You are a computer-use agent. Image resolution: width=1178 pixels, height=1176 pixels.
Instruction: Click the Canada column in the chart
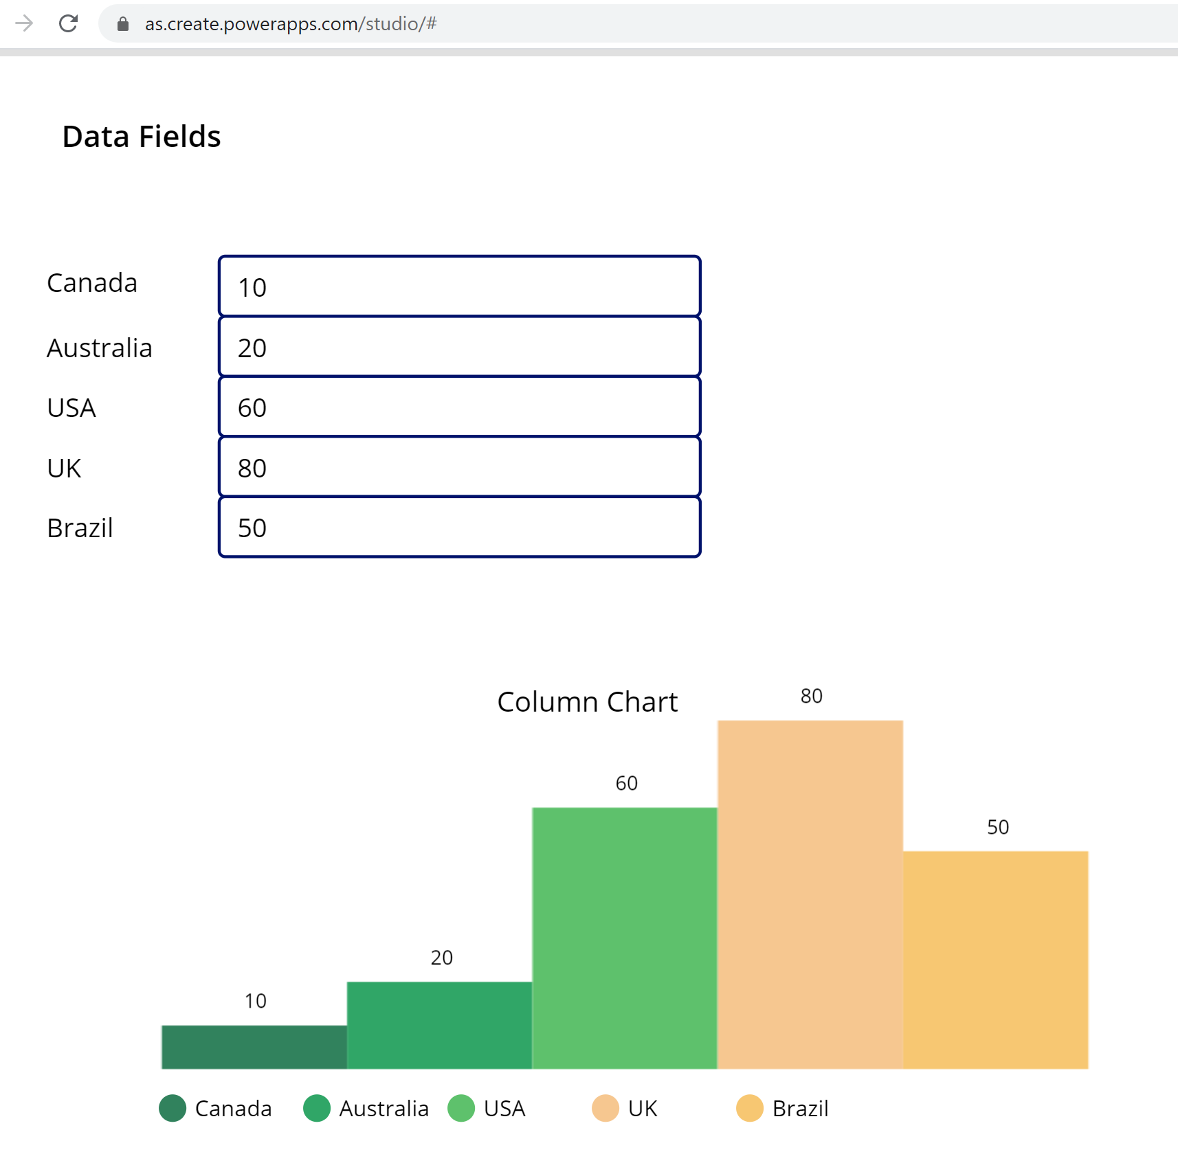(x=254, y=1047)
